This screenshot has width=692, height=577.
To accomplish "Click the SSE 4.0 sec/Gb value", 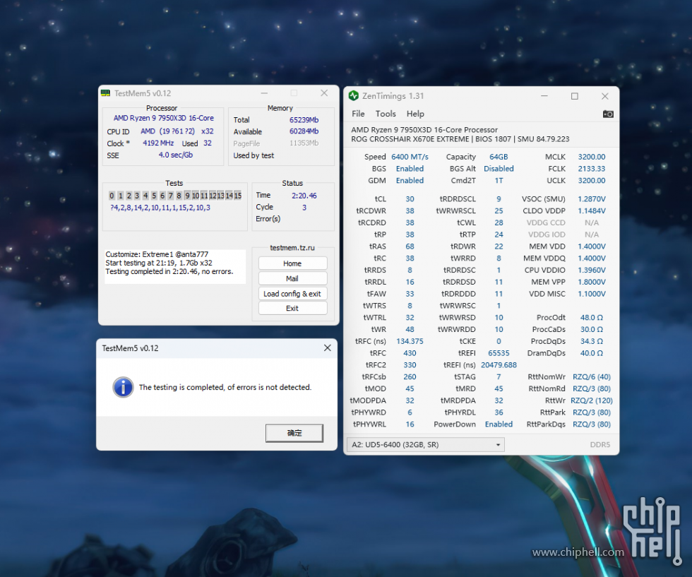I will tap(176, 155).
